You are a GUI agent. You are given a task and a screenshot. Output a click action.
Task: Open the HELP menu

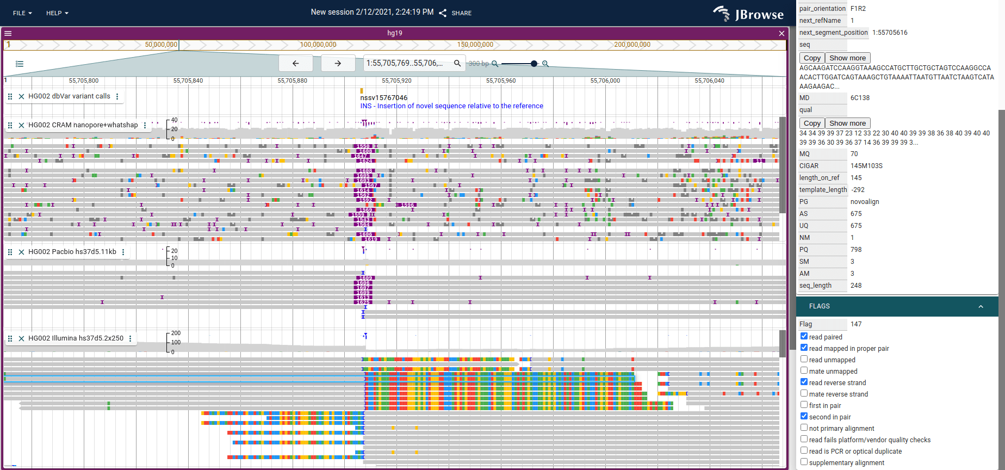pos(57,13)
